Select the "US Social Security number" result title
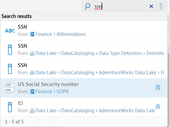The height and width of the screenshot is (127, 170). [48, 84]
